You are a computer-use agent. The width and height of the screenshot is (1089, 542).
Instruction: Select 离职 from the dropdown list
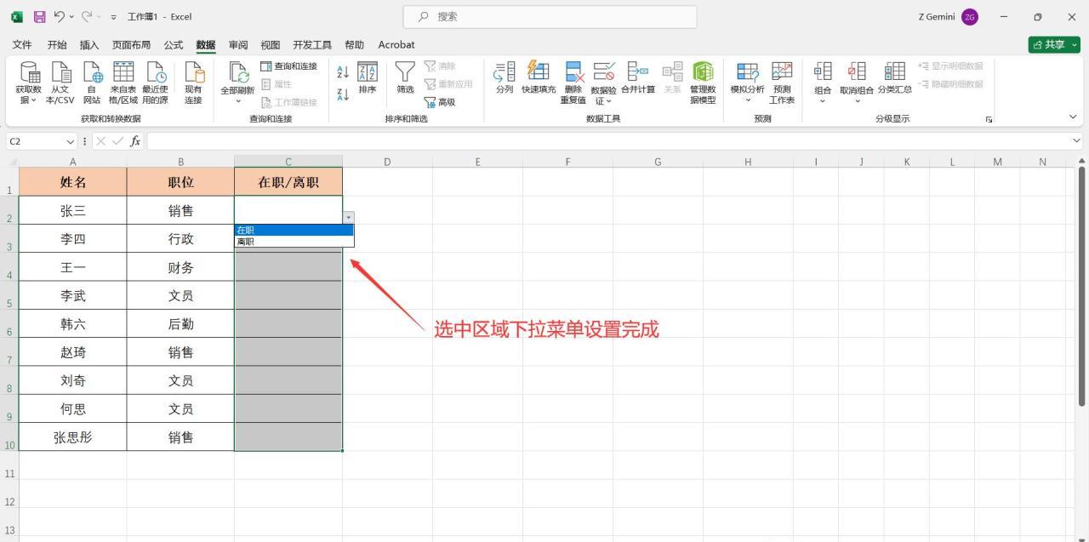click(x=294, y=242)
